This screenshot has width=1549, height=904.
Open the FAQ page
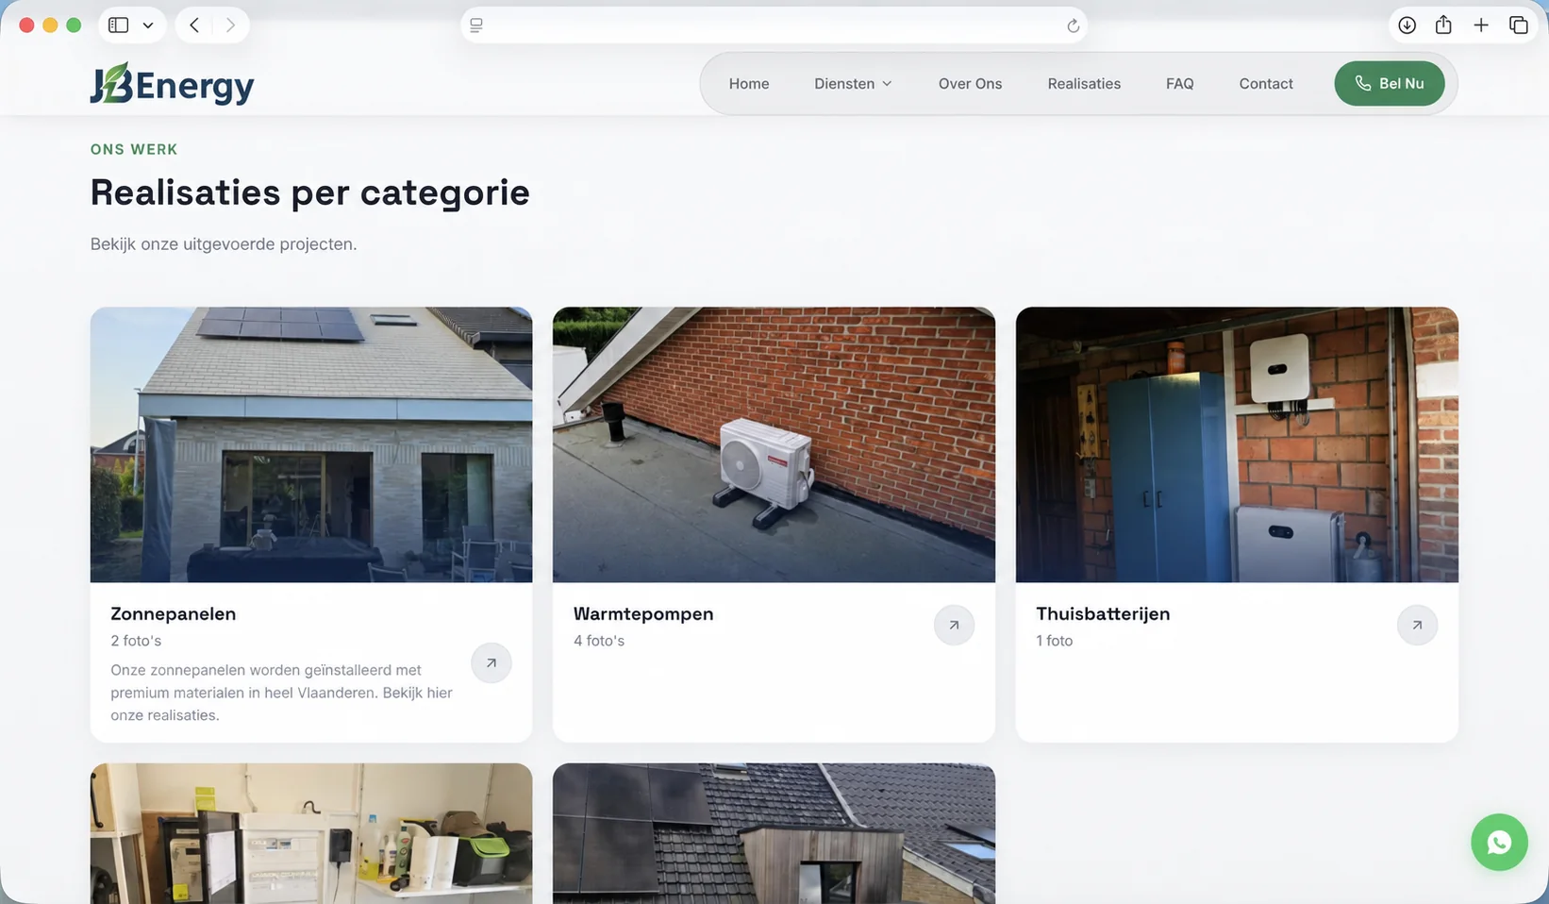click(1179, 84)
